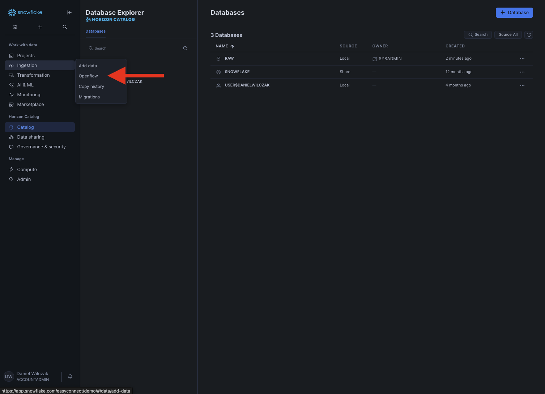This screenshot has width=545, height=394.
Task: Open the sidebar search magnifier icon
Action: pyautogui.click(x=65, y=27)
